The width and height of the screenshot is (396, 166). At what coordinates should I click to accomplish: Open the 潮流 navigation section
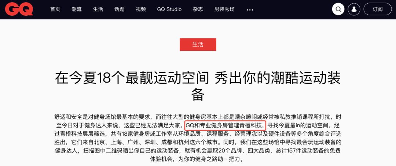(x=77, y=10)
